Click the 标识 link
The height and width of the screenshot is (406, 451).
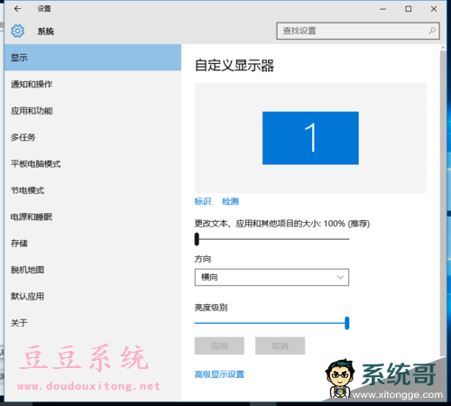pyautogui.click(x=203, y=201)
